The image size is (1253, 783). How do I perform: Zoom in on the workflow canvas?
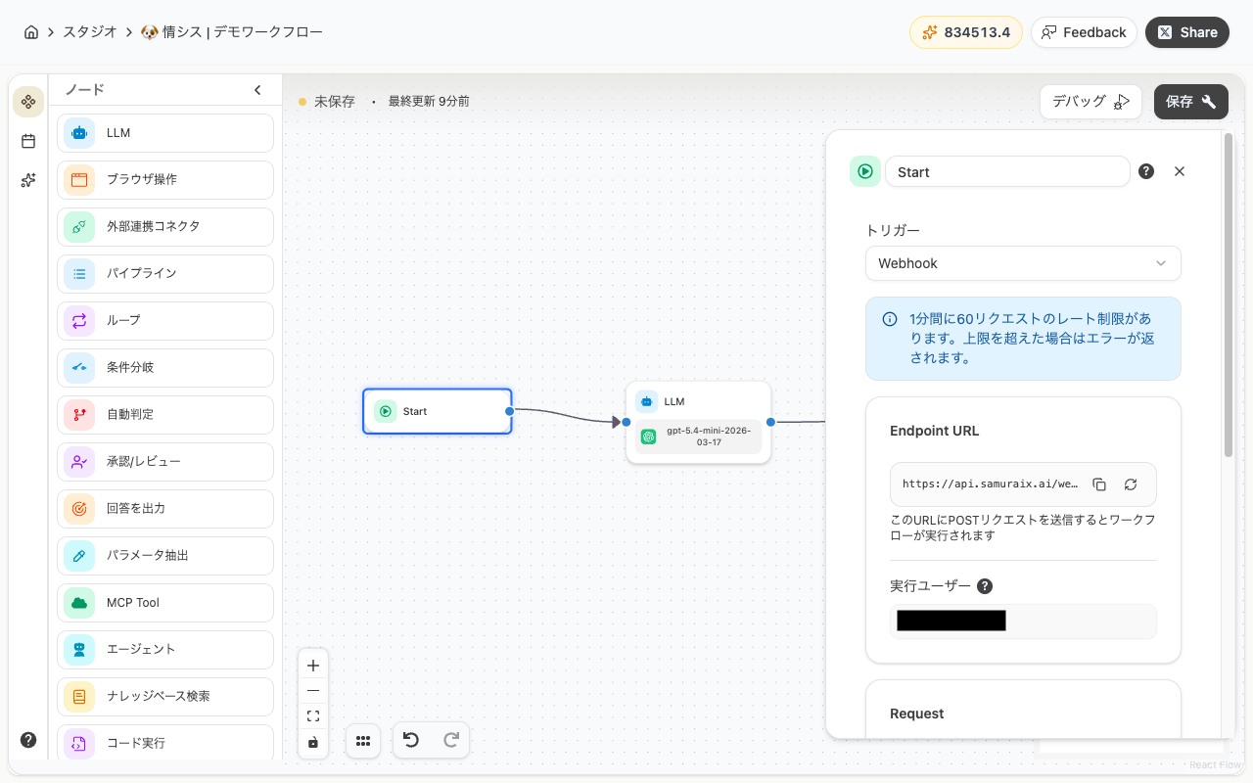(x=313, y=666)
